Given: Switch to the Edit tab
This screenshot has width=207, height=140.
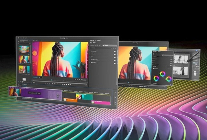Looking at the screenshot, I should [x=23, y=38].
